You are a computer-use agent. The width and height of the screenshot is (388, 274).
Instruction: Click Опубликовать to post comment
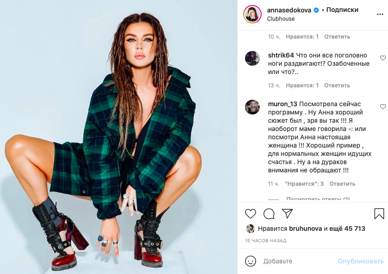point(361,261)
